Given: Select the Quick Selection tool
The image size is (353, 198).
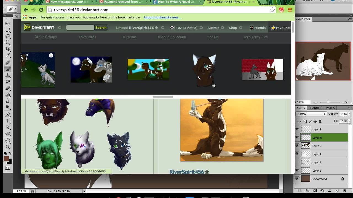Looking at the screenshot, I should pyautogui.click(x=8, y=43).
